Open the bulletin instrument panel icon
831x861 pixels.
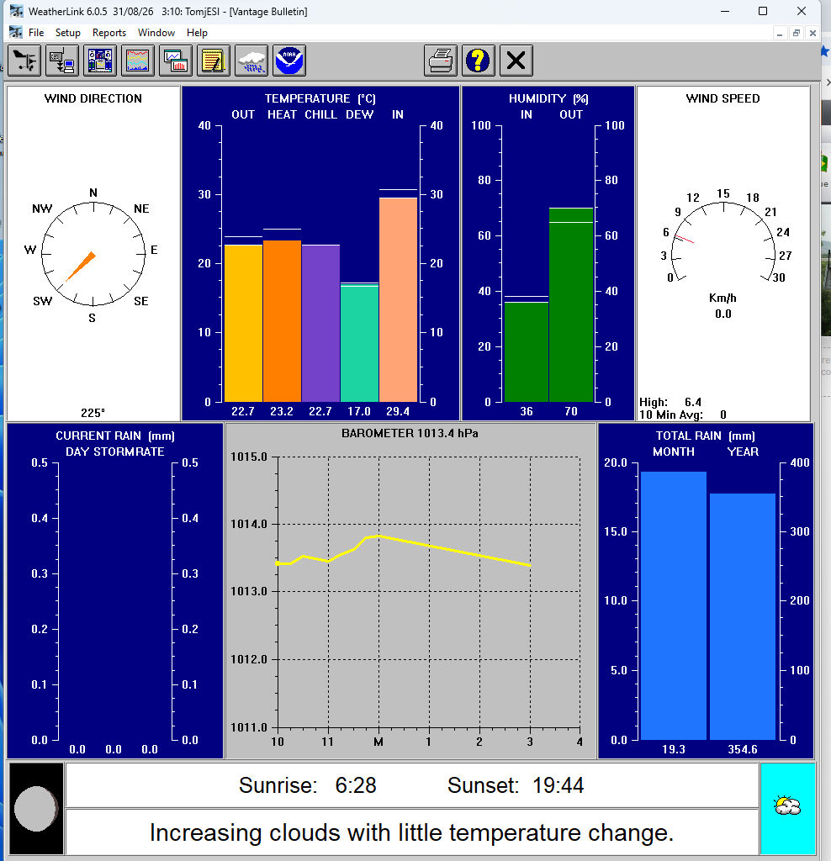click(99, 60)
